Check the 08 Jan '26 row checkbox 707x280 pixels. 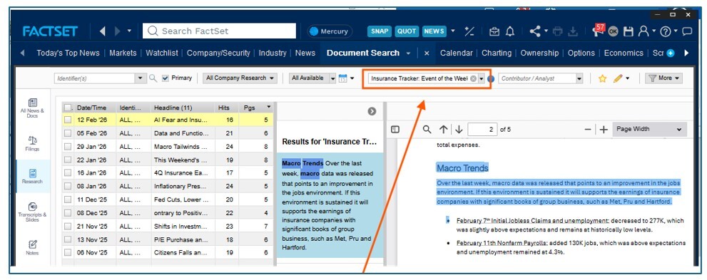pyautogui.click(x=68, y=186)
